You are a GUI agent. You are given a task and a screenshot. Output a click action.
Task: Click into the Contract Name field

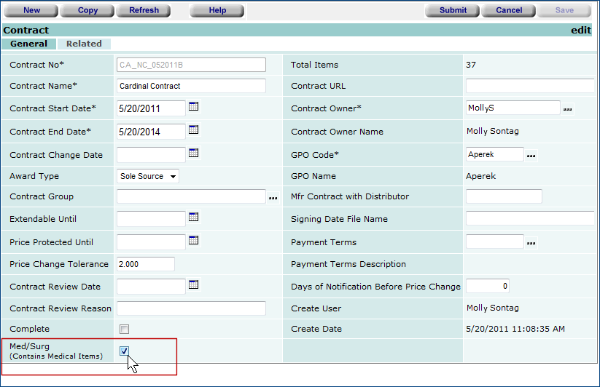pos(191,86)
